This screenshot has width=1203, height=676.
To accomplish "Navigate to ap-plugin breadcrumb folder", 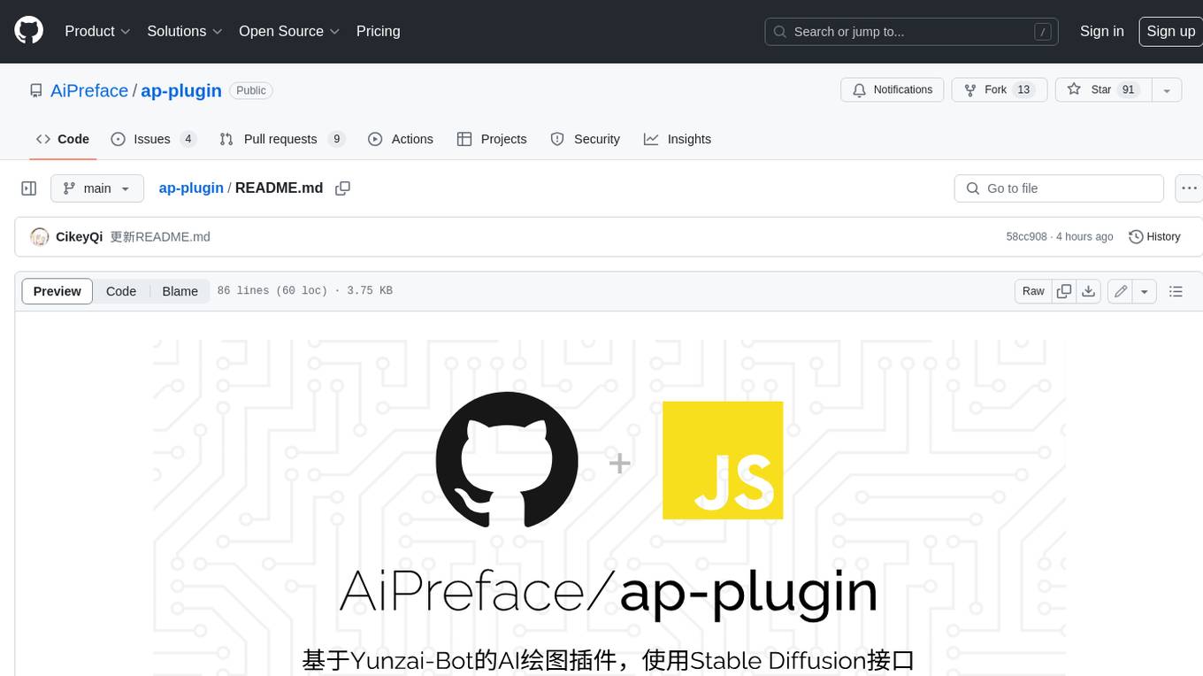I will pos(191,188).
